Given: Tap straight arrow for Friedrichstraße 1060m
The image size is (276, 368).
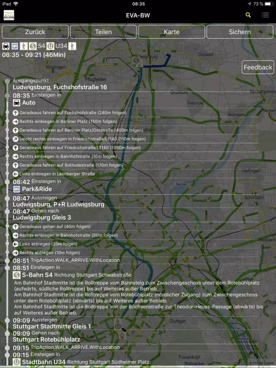Looking at the screenshot, I should coord(15,148).
